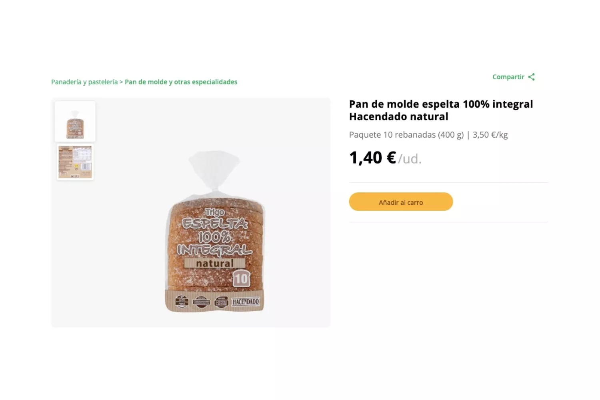The image size is (600, 400).
Task: Click the 10-slice bread badge on package
Action: pyautogui.click(x=241, y=279)
